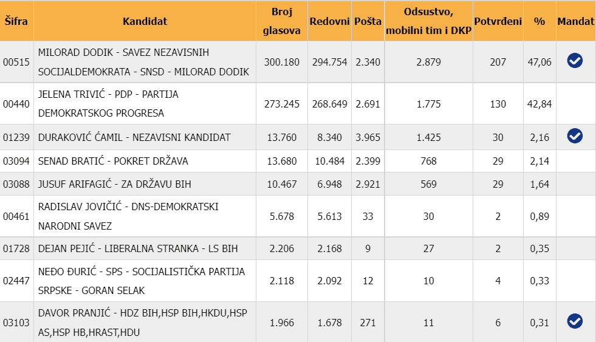
Task: Click the Redovni column header
Action: 329,21
